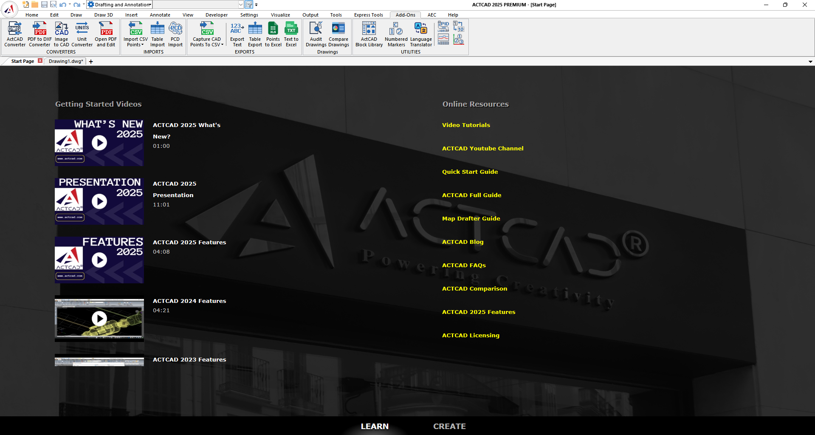Create a new drawing from quick access

25,4
